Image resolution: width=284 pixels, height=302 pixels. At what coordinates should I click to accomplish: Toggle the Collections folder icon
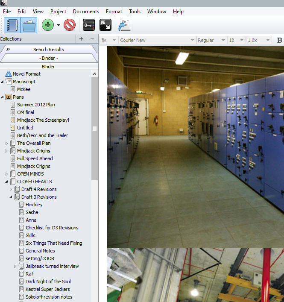pyautogui.click(x=29, y=25)
